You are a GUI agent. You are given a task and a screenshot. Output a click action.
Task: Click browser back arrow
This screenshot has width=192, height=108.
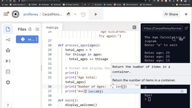3,1
